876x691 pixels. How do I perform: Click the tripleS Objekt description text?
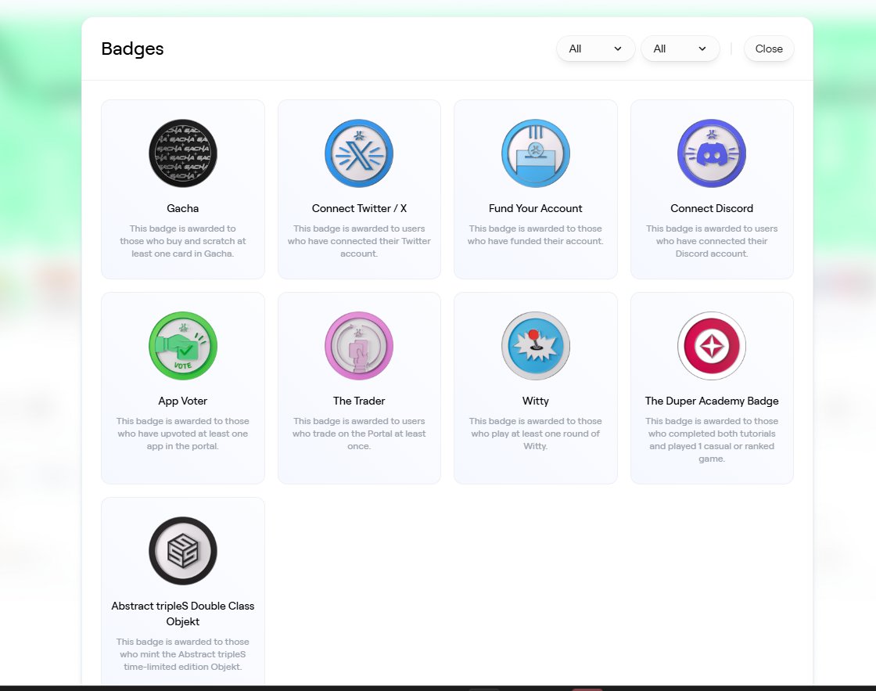183,654
